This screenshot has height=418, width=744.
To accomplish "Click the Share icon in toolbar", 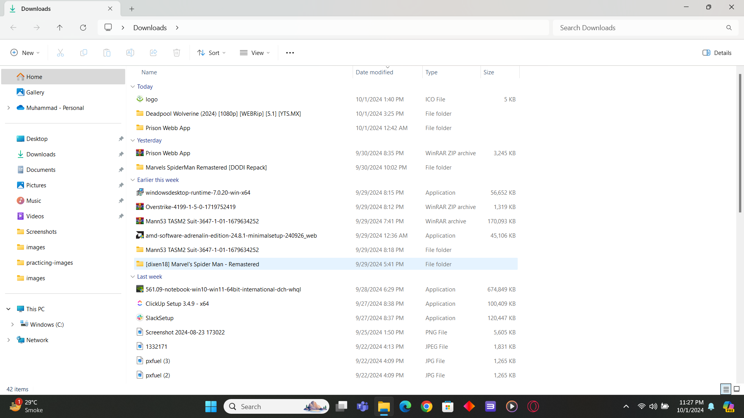I will click(x=153, y=53).
